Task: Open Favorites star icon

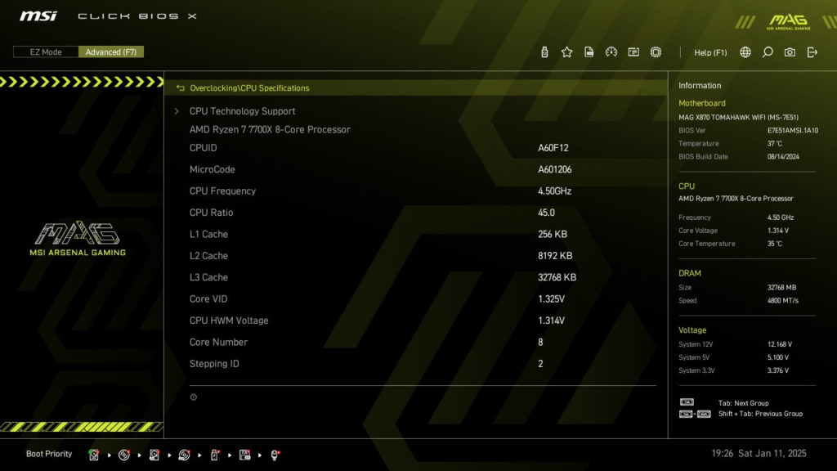Action: pyautogui.click(x=567, y=52)
